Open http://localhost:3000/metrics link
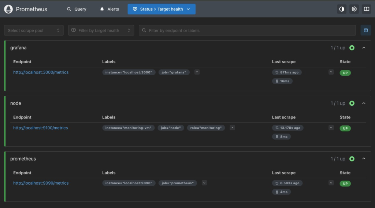The width and height of the screenshot is (375, 208). pos(41,72)
